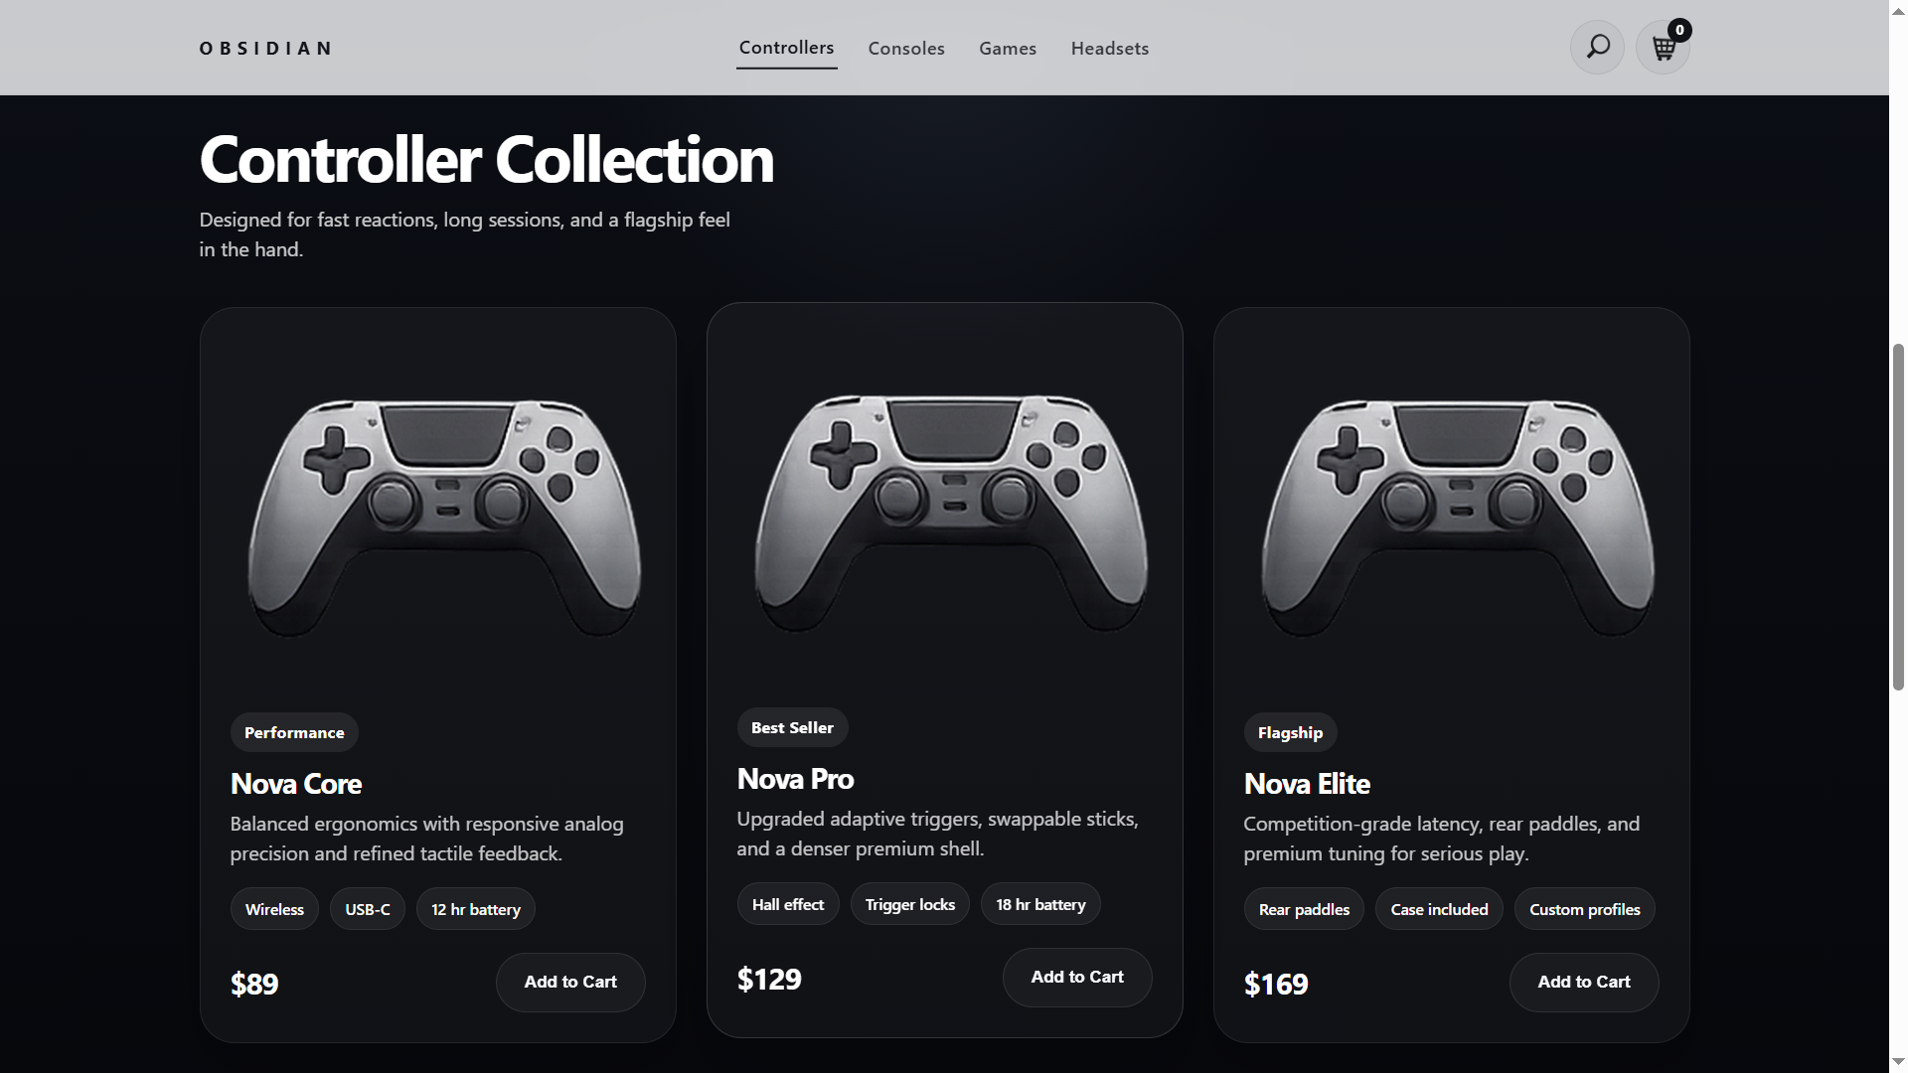Image resolution: width=1908 pixels, height=1073 pixels.
Task: Toggle the Hall effect filter pill
Action: click(x=787, y=903)
